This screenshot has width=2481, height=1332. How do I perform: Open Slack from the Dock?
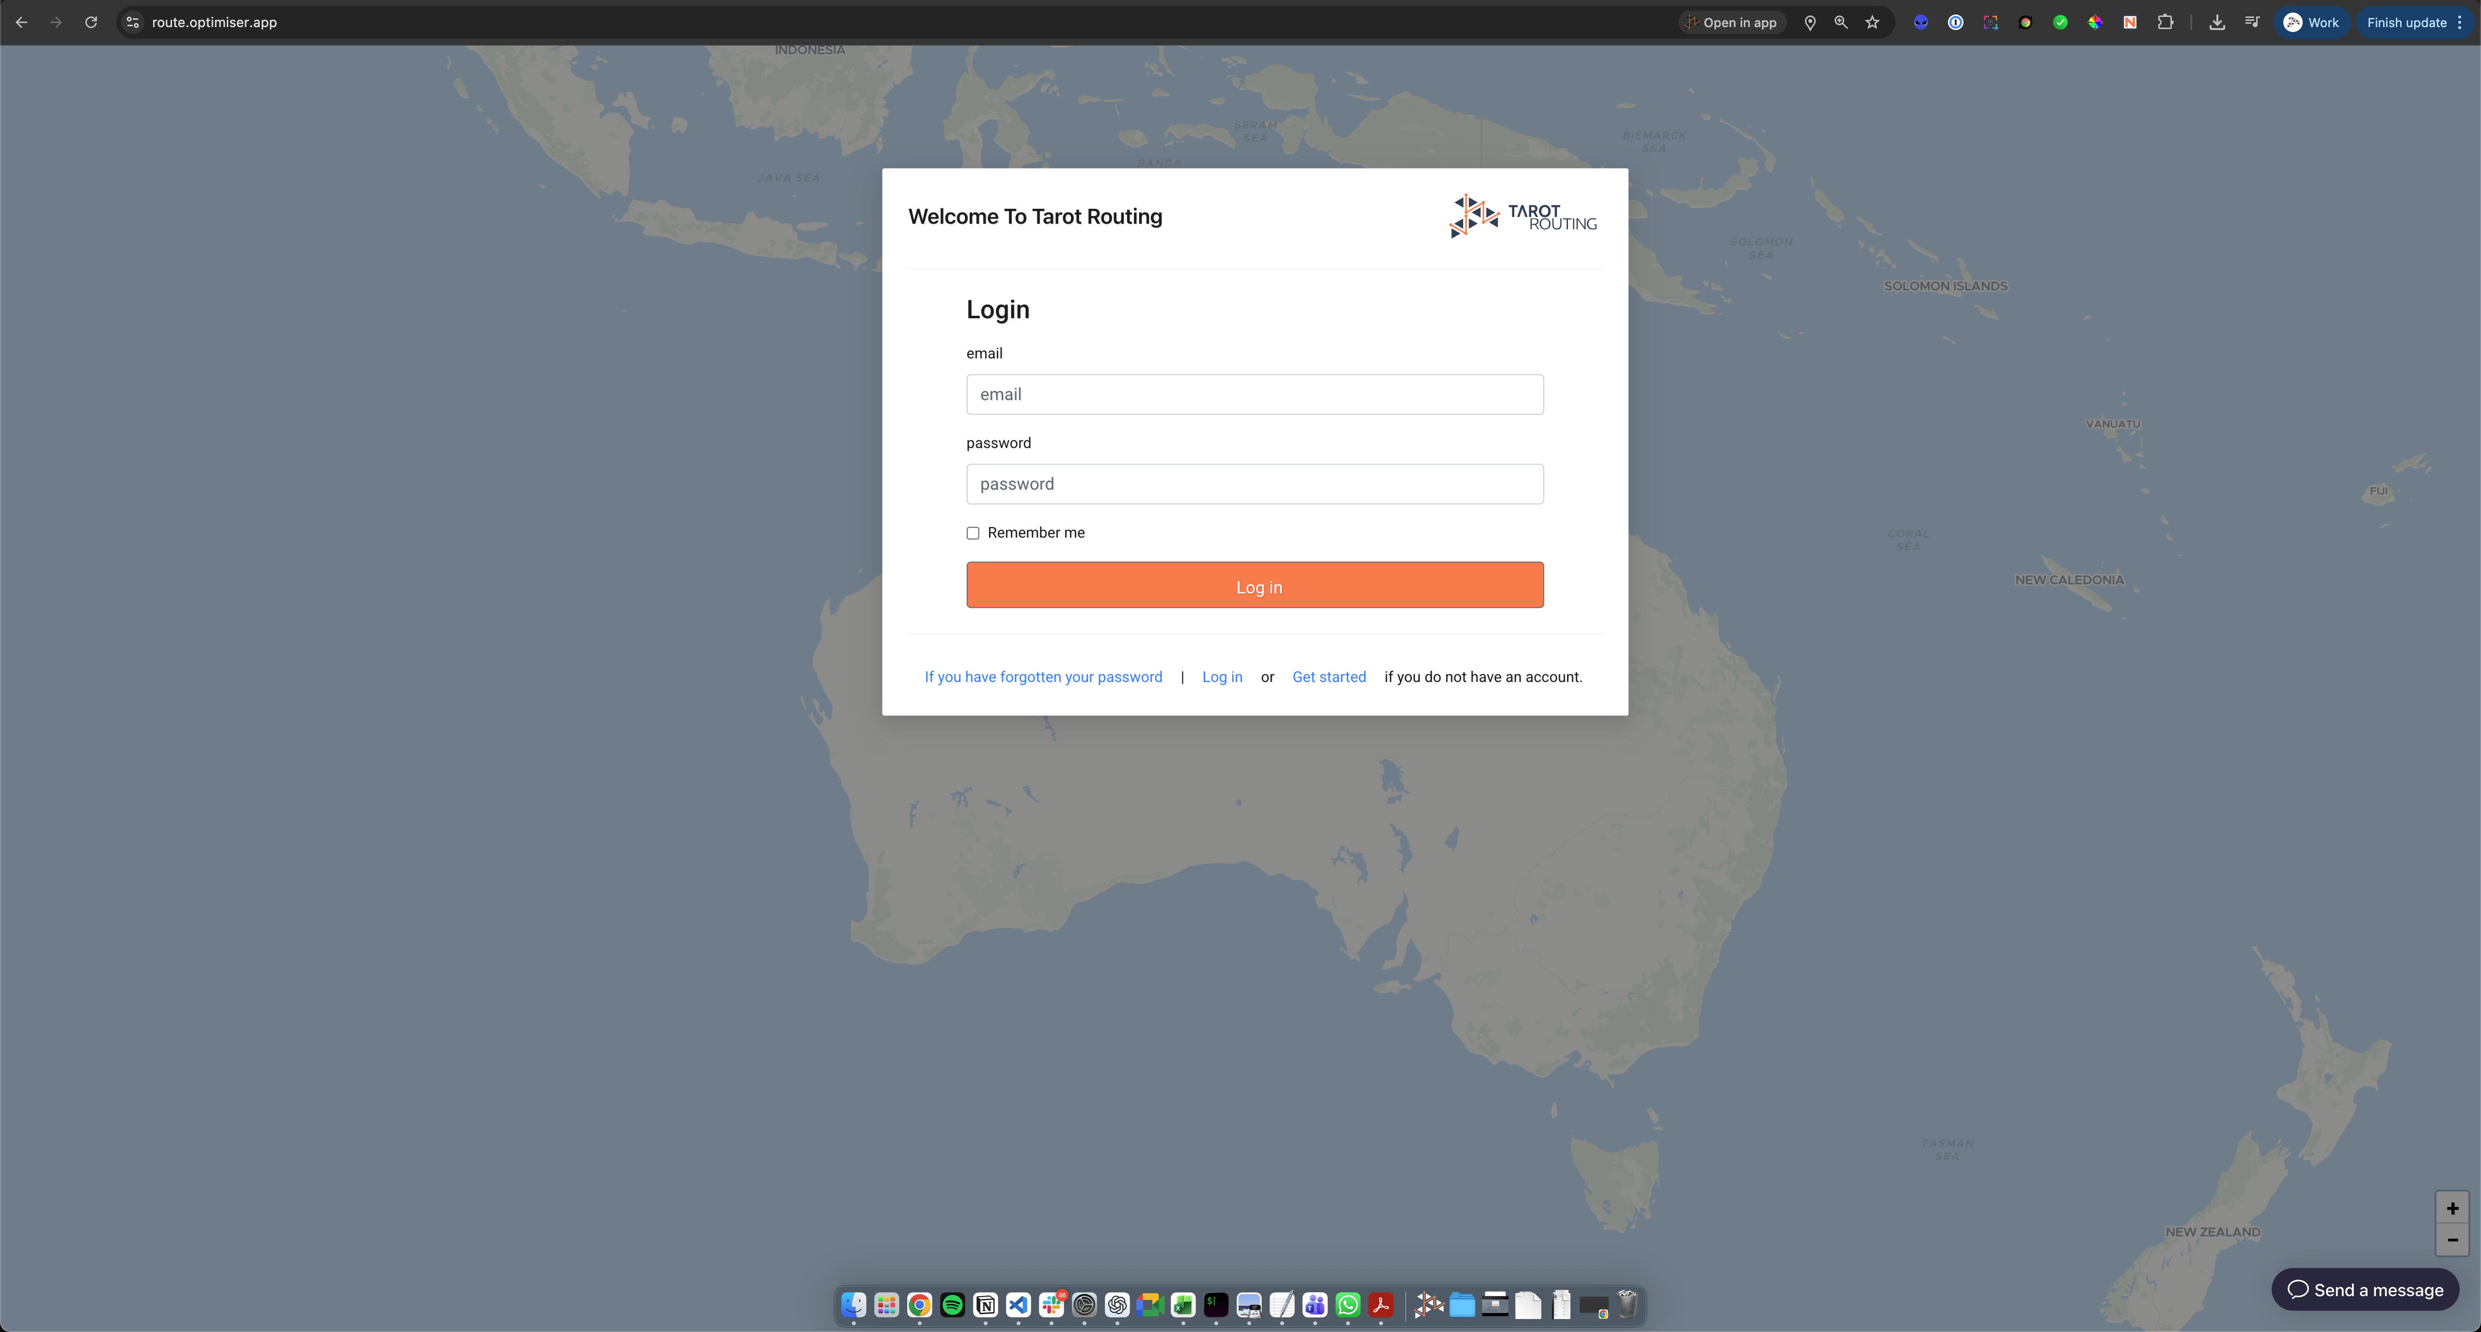coord(1051,1306)
